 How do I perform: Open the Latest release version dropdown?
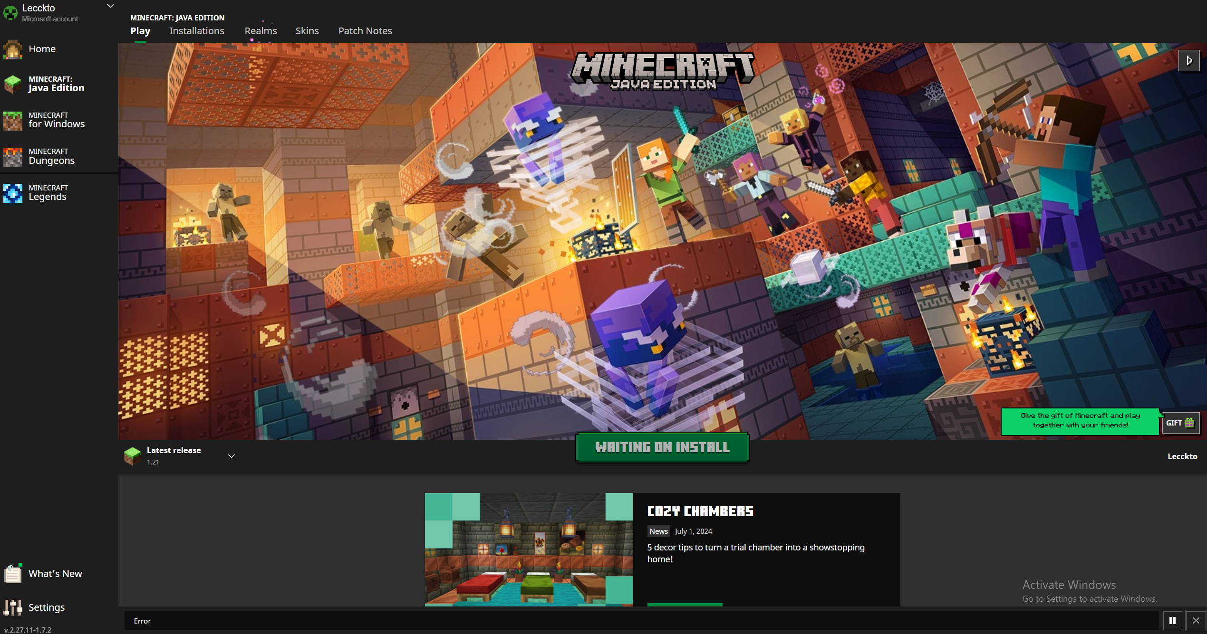pos(232,456)
